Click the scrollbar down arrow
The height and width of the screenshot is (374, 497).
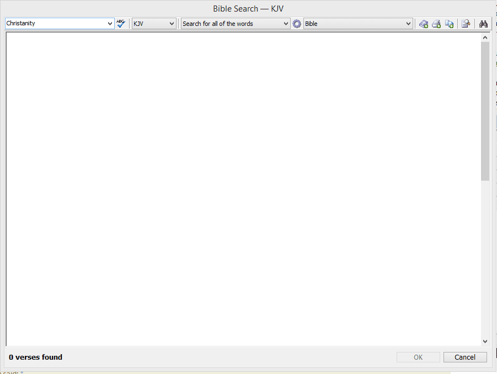[485, 342]
